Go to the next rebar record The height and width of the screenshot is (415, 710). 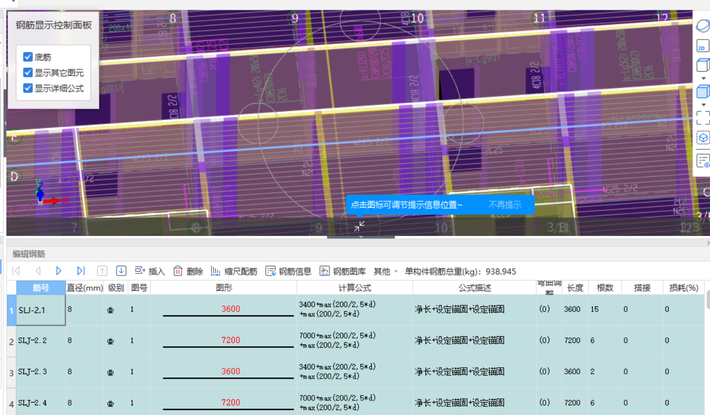point(59,271)
